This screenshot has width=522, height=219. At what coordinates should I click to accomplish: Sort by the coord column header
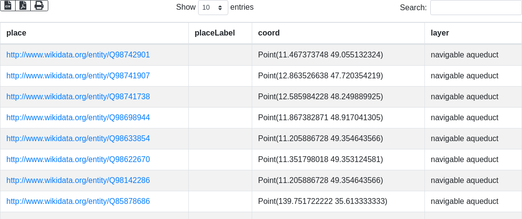click(x=269, y=33)
